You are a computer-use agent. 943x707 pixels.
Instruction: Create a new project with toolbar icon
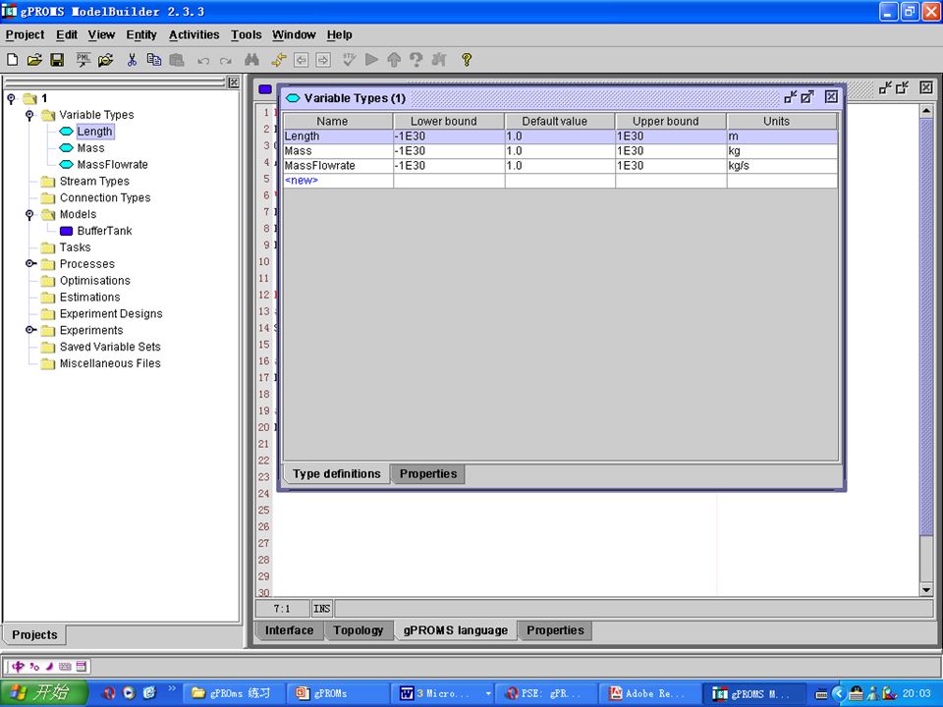click(12, 60)
